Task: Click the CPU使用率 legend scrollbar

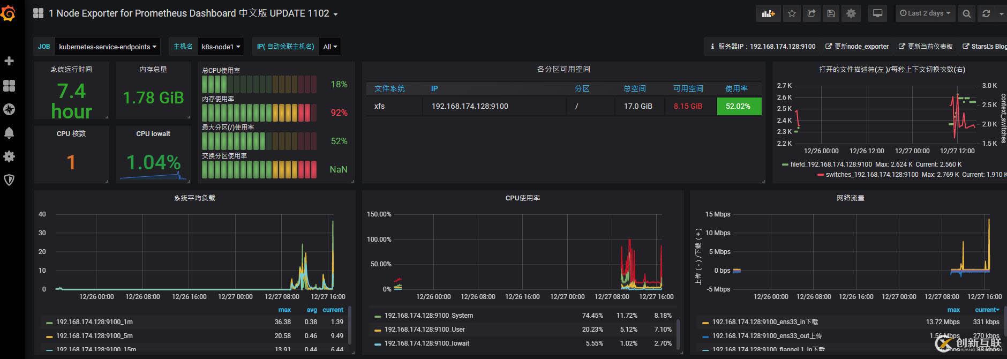Action: pos(678,335)
